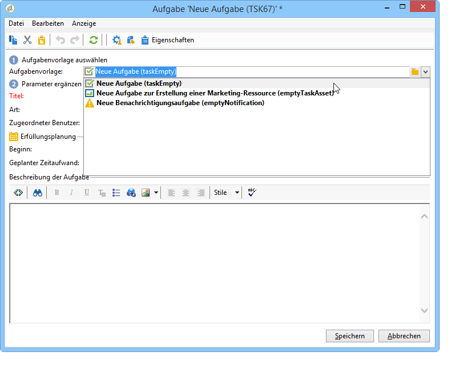Viewport: 459px width, 372px height.
Task: Select Neue Benachrichtigungsaufgabe (emptyNotification)
Action: click(257, 103)
